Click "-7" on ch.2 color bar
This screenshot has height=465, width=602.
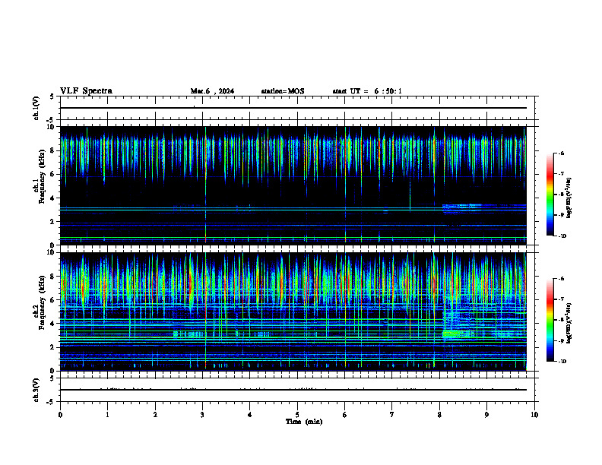(x=561, y=299)
